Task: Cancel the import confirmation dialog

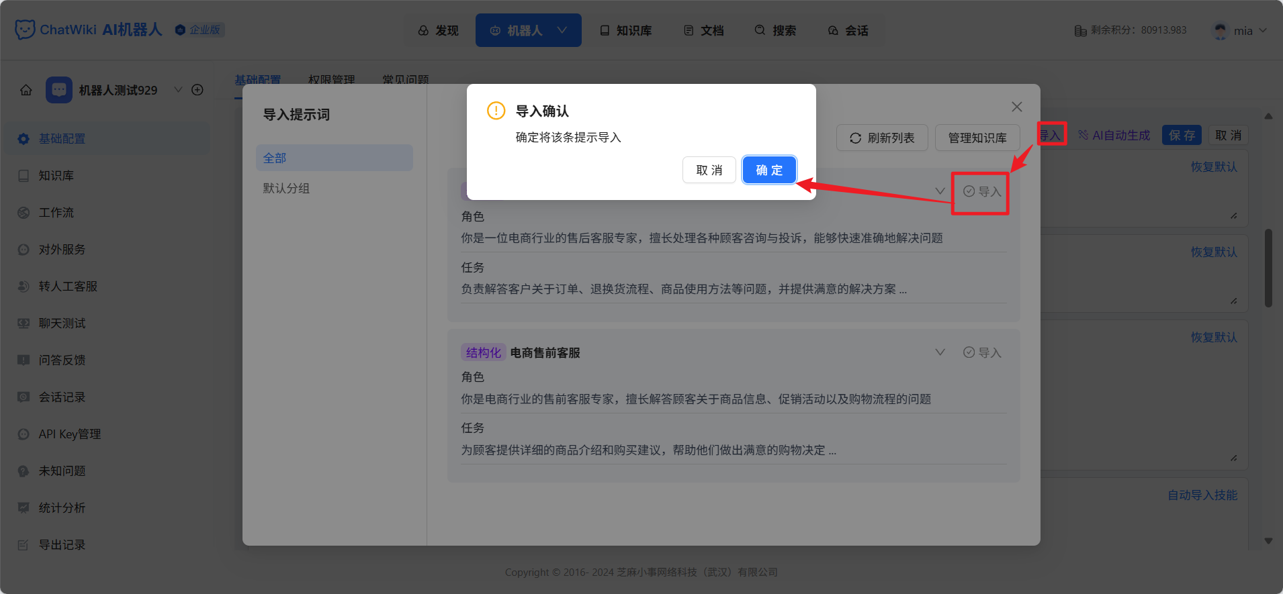Action: [x=709, y=170]
